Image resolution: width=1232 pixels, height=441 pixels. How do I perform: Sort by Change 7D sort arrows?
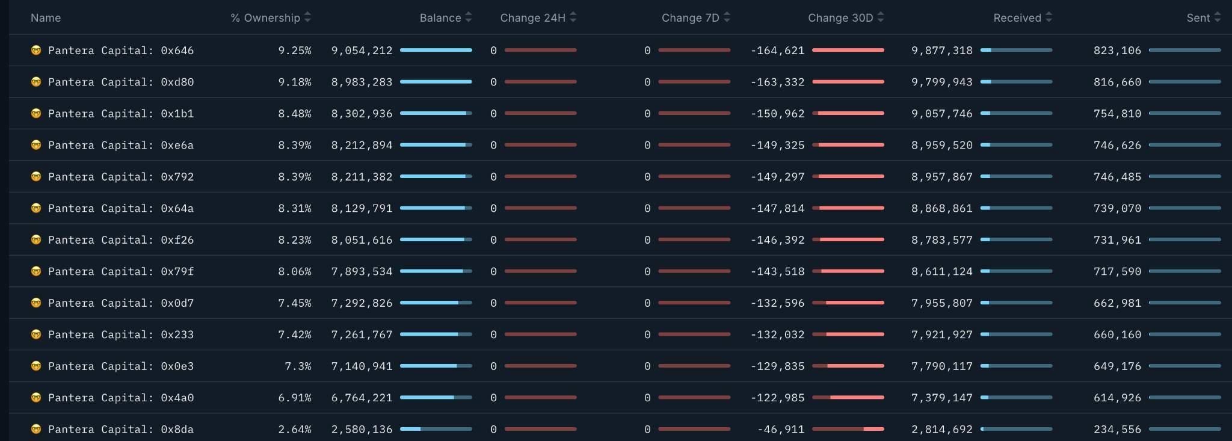[x=727, y=17]
